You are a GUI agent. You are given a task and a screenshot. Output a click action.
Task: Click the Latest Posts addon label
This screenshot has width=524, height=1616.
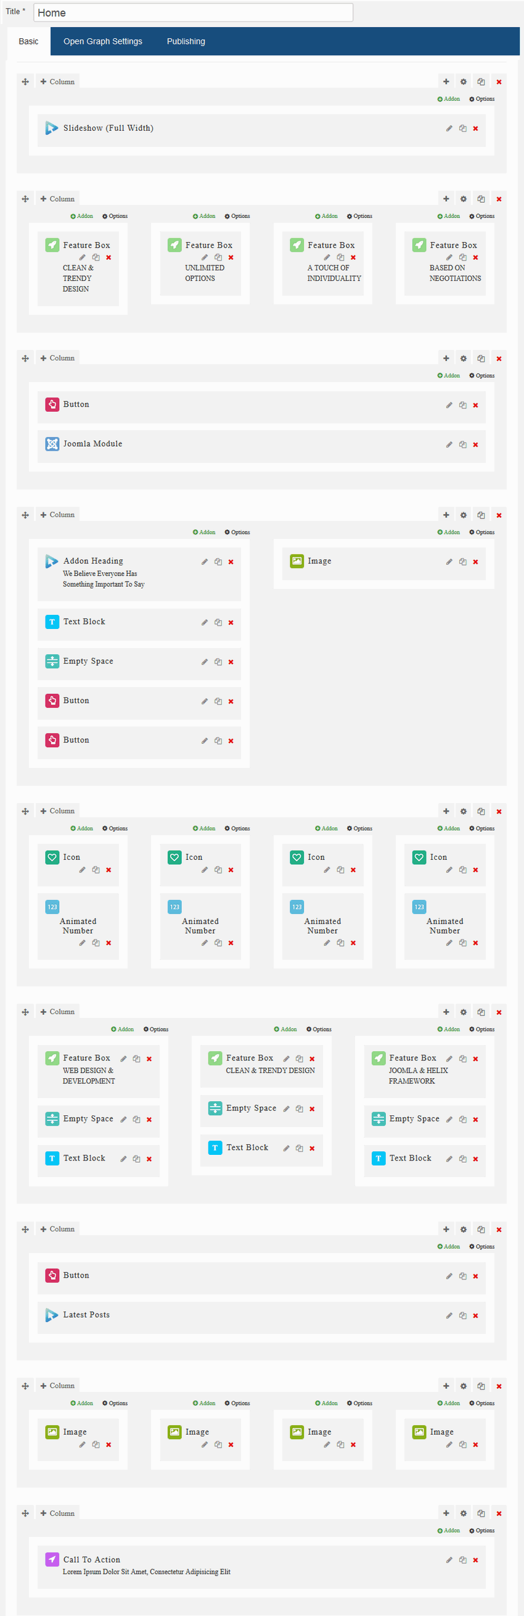click(x=86, y=1315)
